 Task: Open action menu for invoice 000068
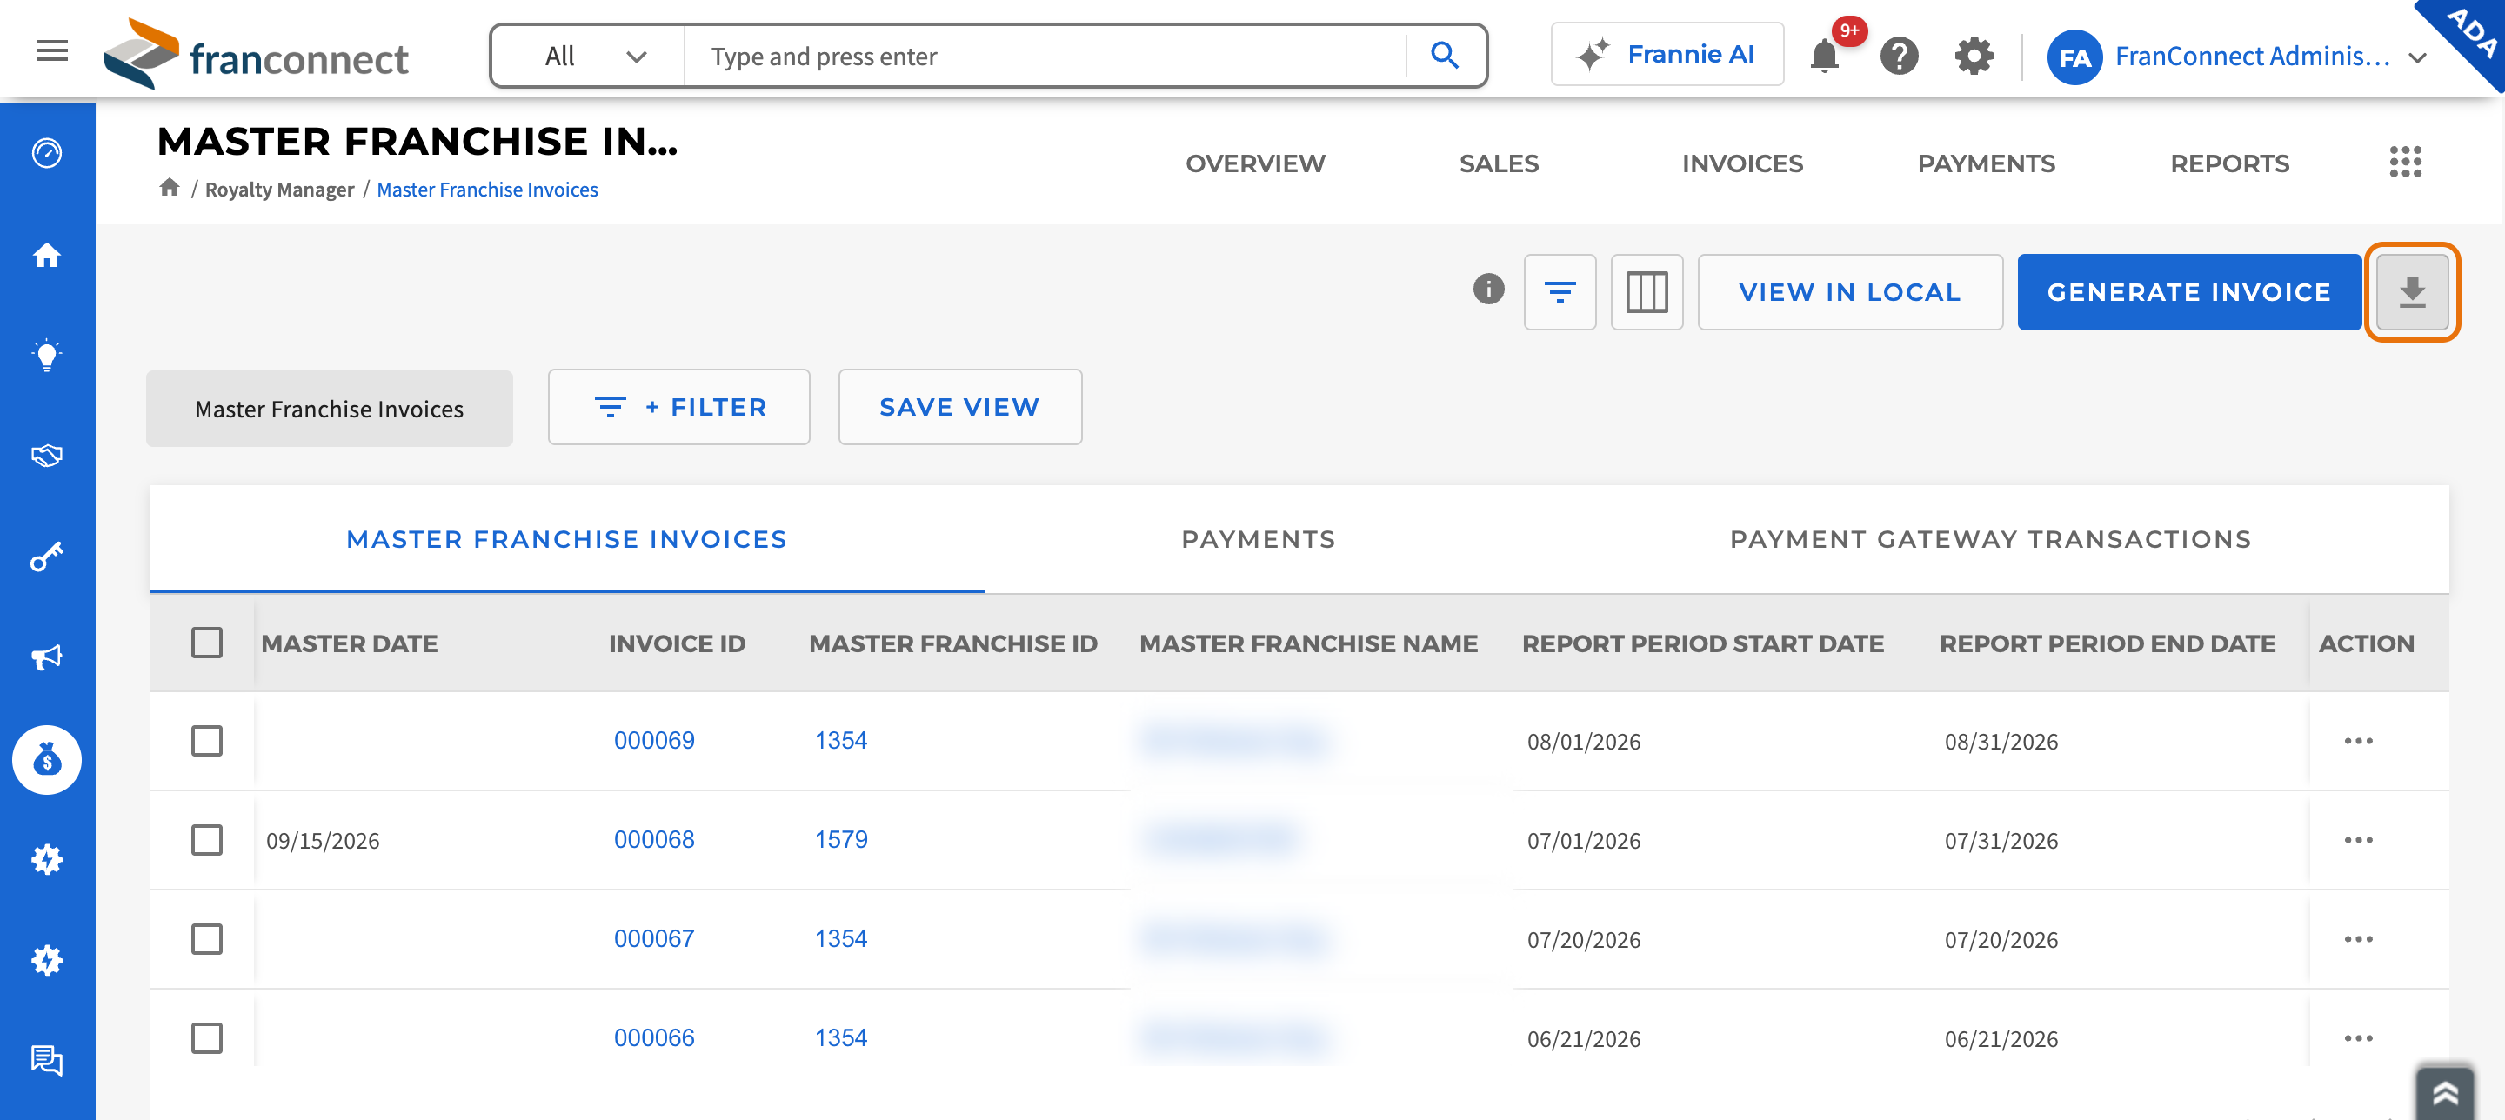click(x=2357, y=840)
